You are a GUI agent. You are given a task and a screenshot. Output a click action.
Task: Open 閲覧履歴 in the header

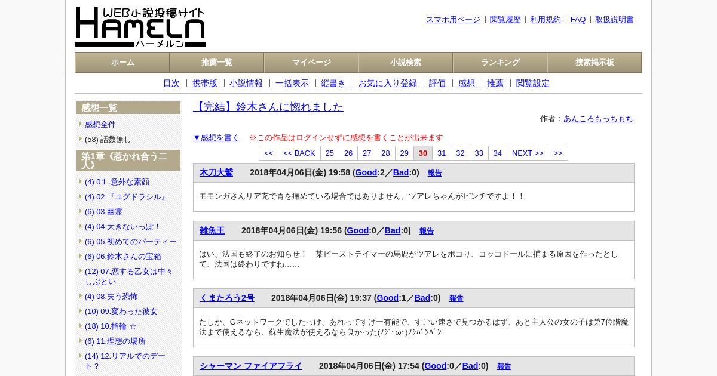click(505, 20)
